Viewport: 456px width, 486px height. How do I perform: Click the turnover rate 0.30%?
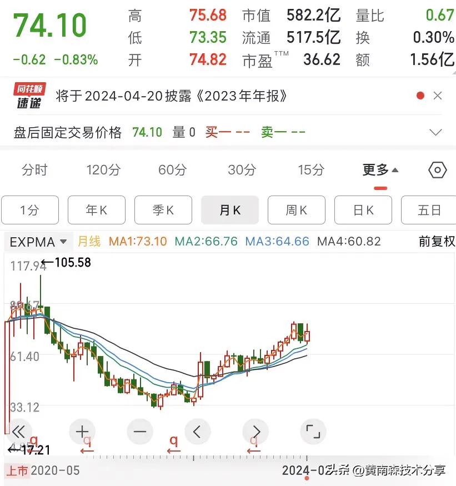coord(434,38)
